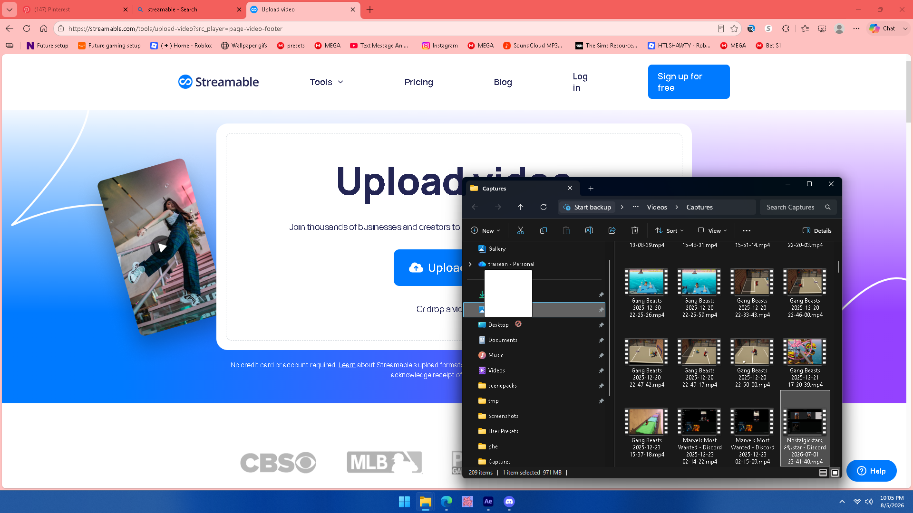Expand the traisean - Personal tree node
The image size is (913, 513).
pos(470,264)
